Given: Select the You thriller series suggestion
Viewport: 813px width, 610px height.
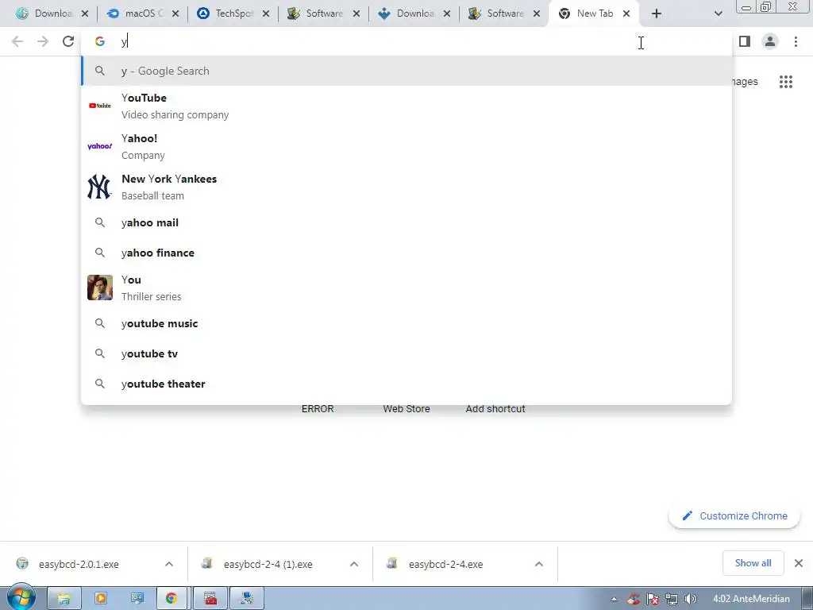Looking at the screenshot, I should tap(406, 288).
